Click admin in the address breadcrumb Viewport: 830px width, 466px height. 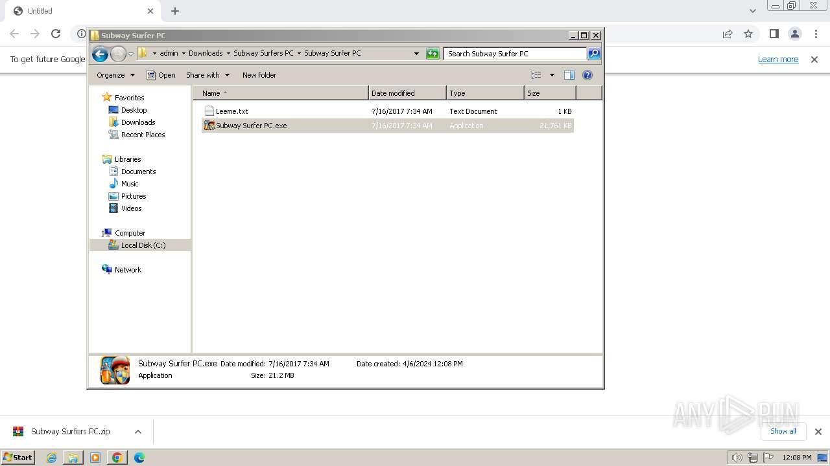[x=169, y=53]
